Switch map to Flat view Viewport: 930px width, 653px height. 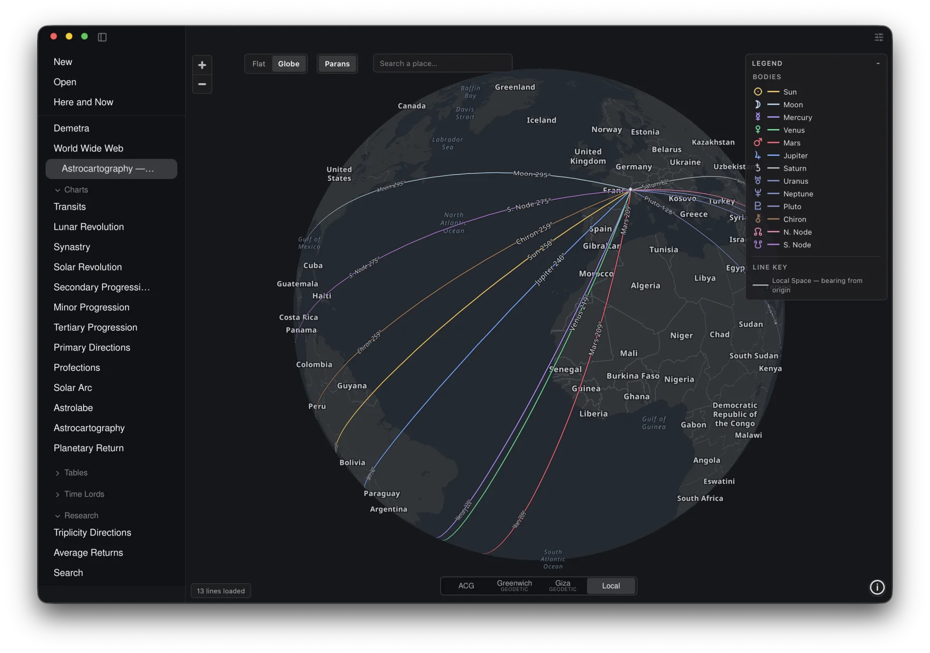point(259,64)
